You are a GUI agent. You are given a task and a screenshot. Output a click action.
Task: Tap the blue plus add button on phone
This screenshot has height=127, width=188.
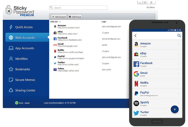(x=175, y=109)
